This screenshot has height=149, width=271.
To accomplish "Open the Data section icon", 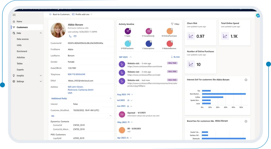I will [x=14, y=33].
